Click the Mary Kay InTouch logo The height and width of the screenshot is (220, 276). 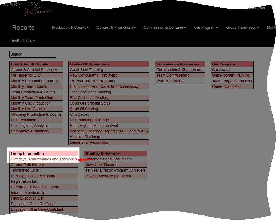27,9
